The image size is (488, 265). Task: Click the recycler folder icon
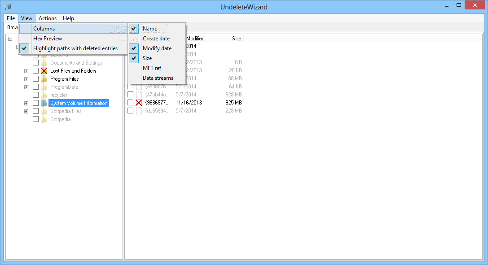click(44, 95)
